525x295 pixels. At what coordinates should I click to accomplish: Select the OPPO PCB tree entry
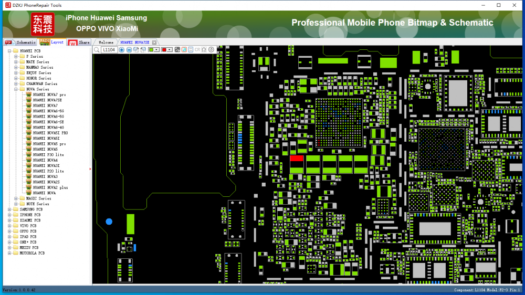tap(28, 231)
